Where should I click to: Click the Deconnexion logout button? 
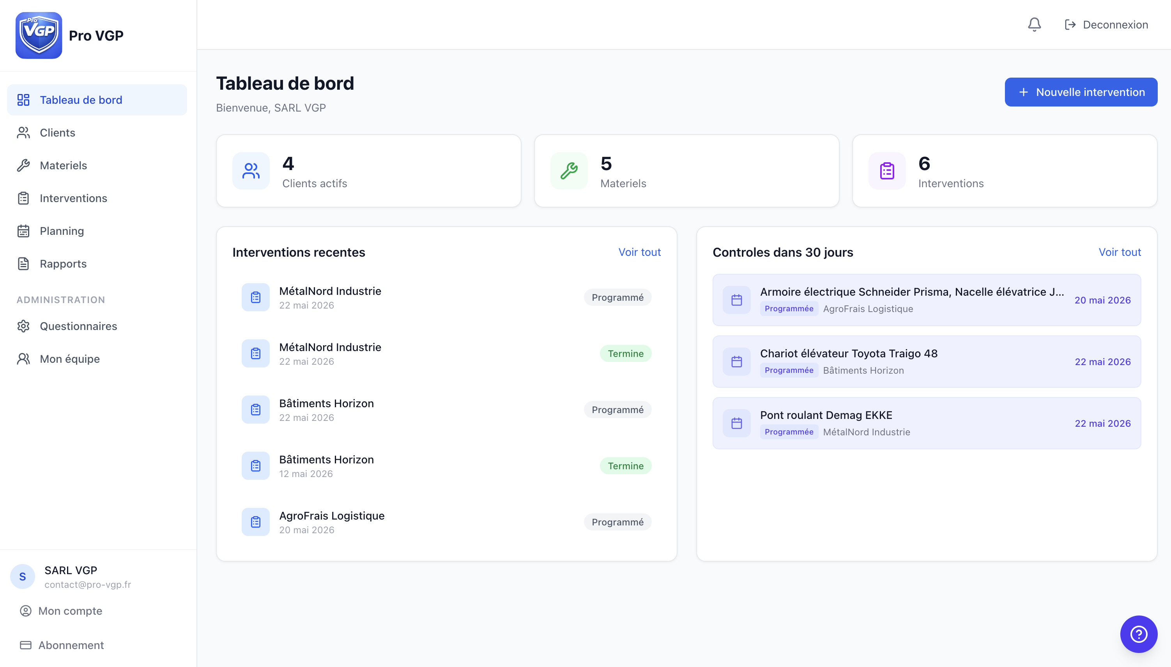tap(1106, 25)
